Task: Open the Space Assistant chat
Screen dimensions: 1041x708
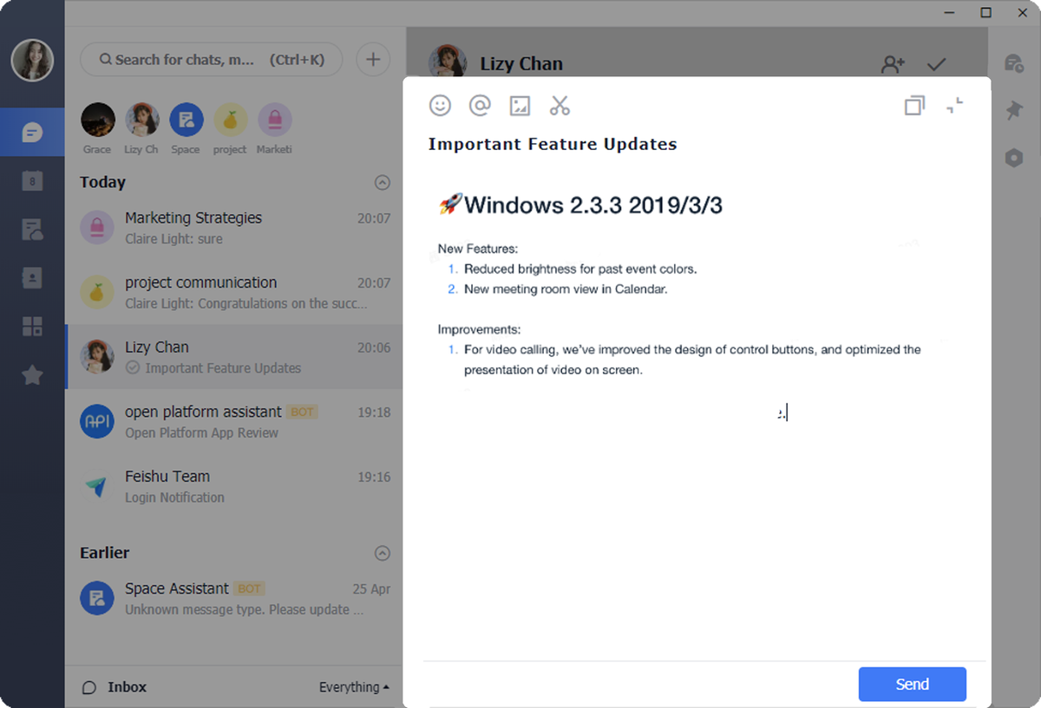Action: [x=234, y=599]
